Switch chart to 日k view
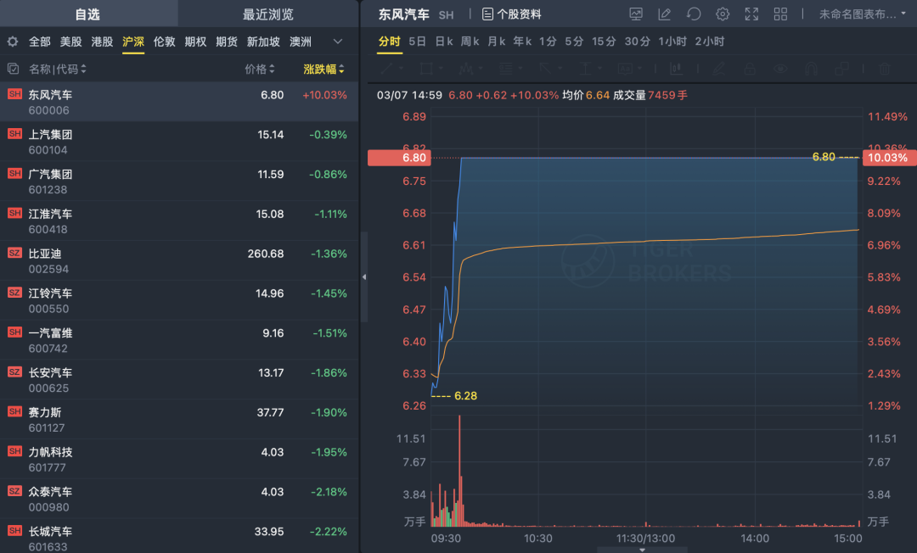 pyautogui.click(x=444, y=42)
